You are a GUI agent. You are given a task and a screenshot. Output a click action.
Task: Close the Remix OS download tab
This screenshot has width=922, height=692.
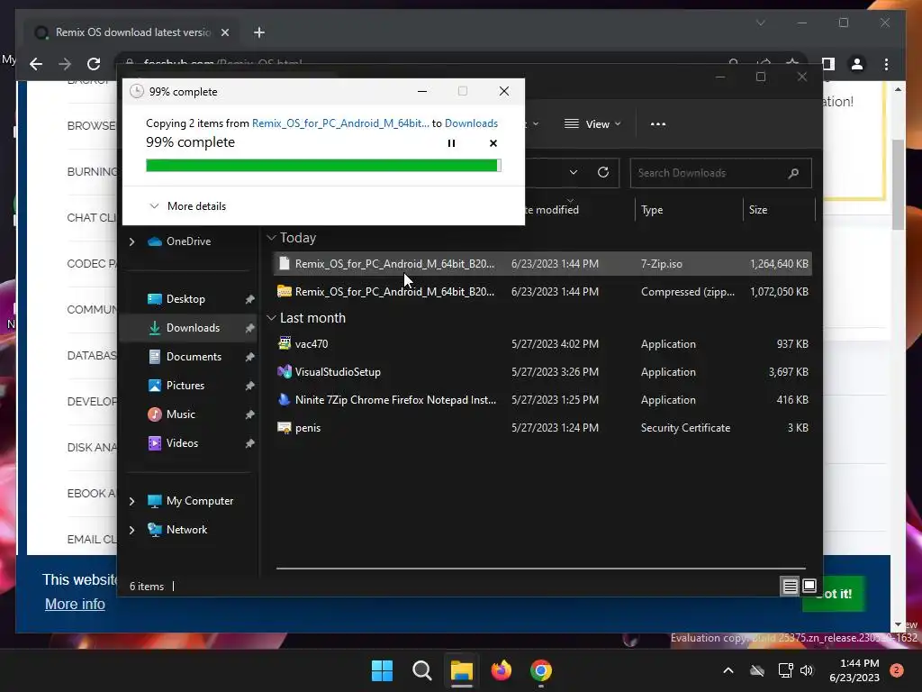[224, 32]
